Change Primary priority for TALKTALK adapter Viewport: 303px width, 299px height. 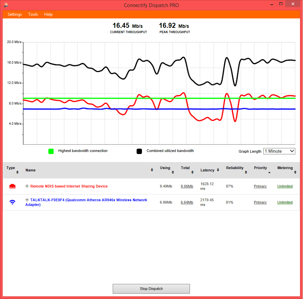pos(260,202)
